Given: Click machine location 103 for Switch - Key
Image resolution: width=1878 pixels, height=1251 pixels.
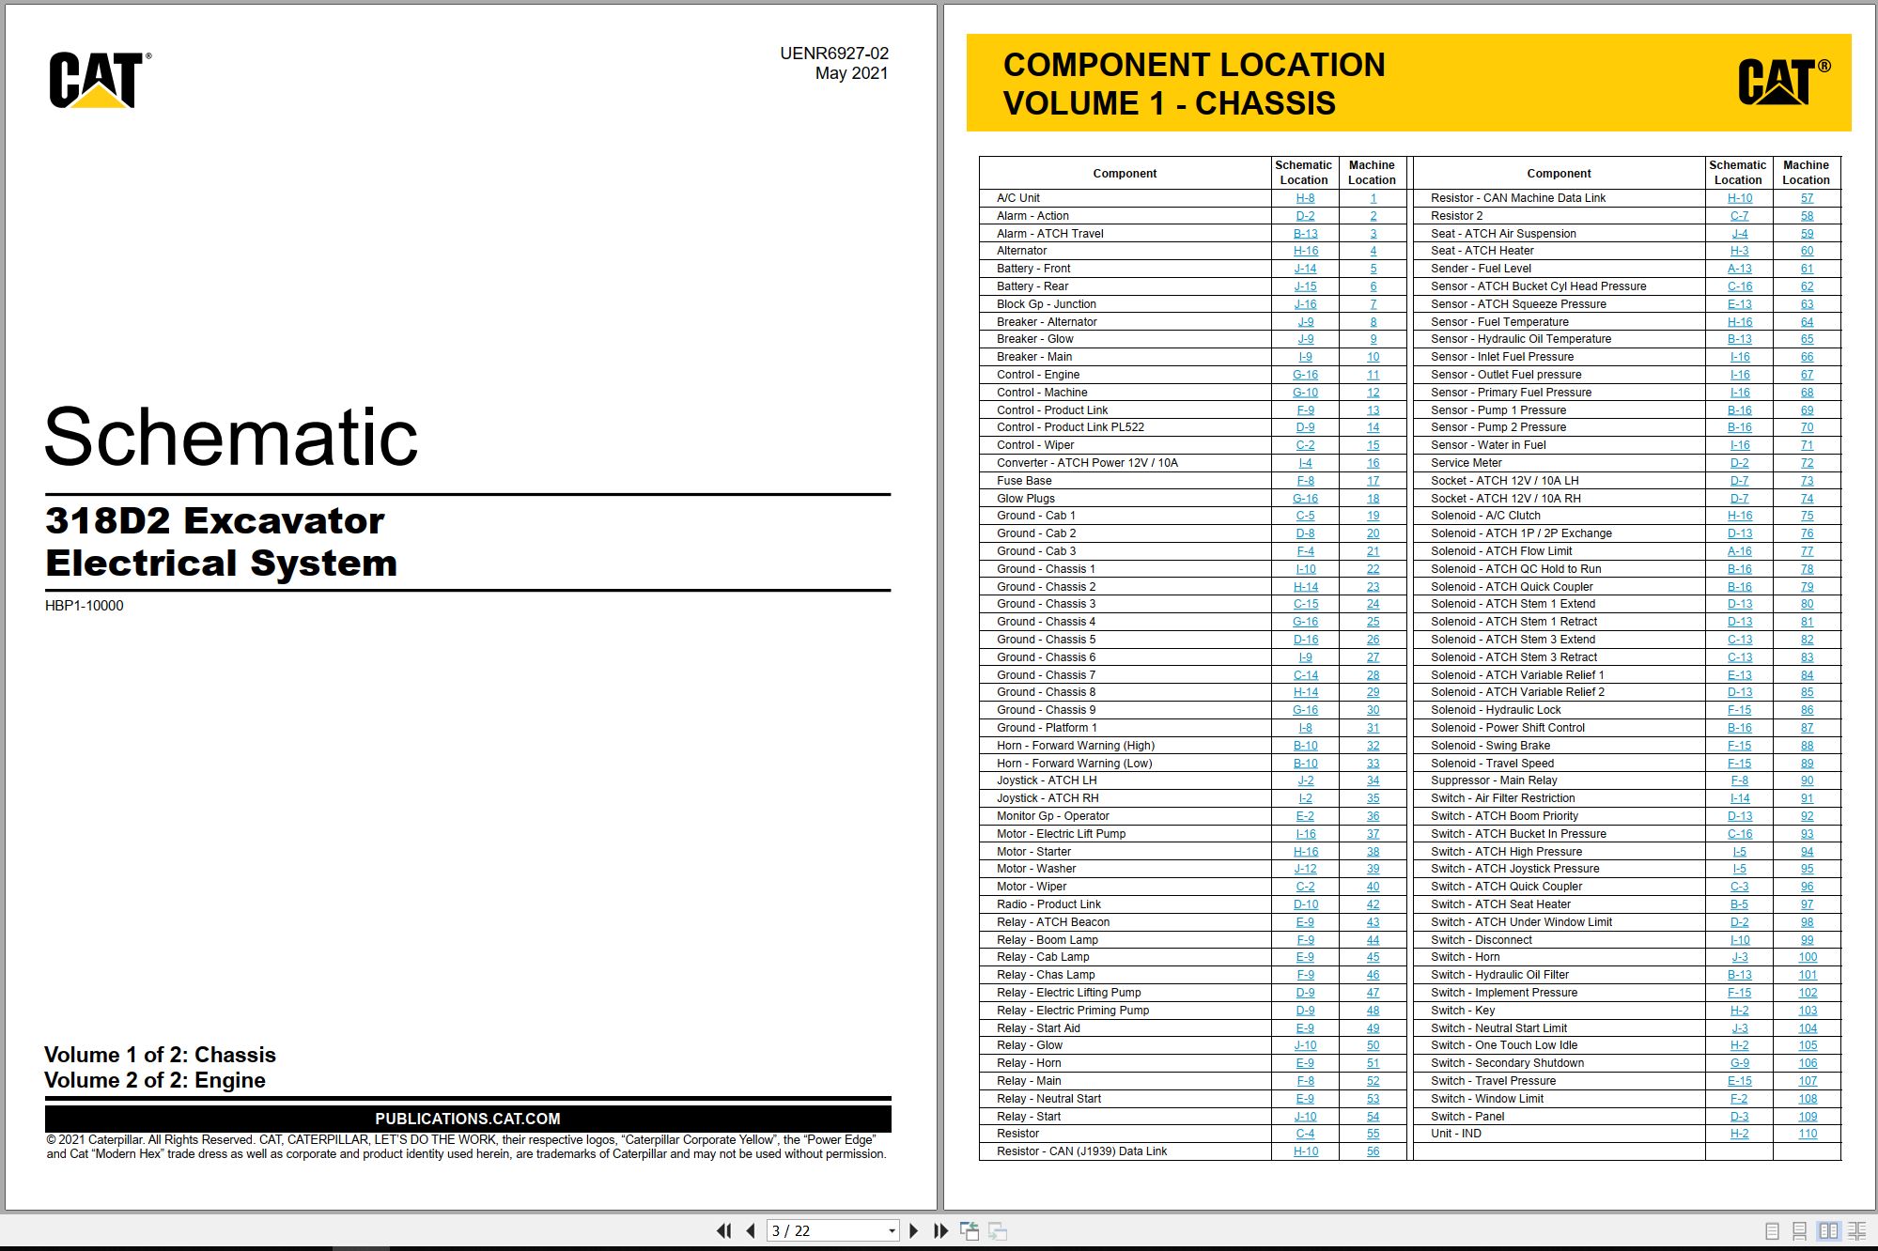Looking at the screenshot, I should coord(1807,1011).
